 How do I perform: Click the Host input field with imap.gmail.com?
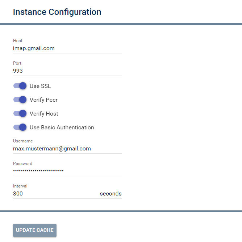[67, 48]
